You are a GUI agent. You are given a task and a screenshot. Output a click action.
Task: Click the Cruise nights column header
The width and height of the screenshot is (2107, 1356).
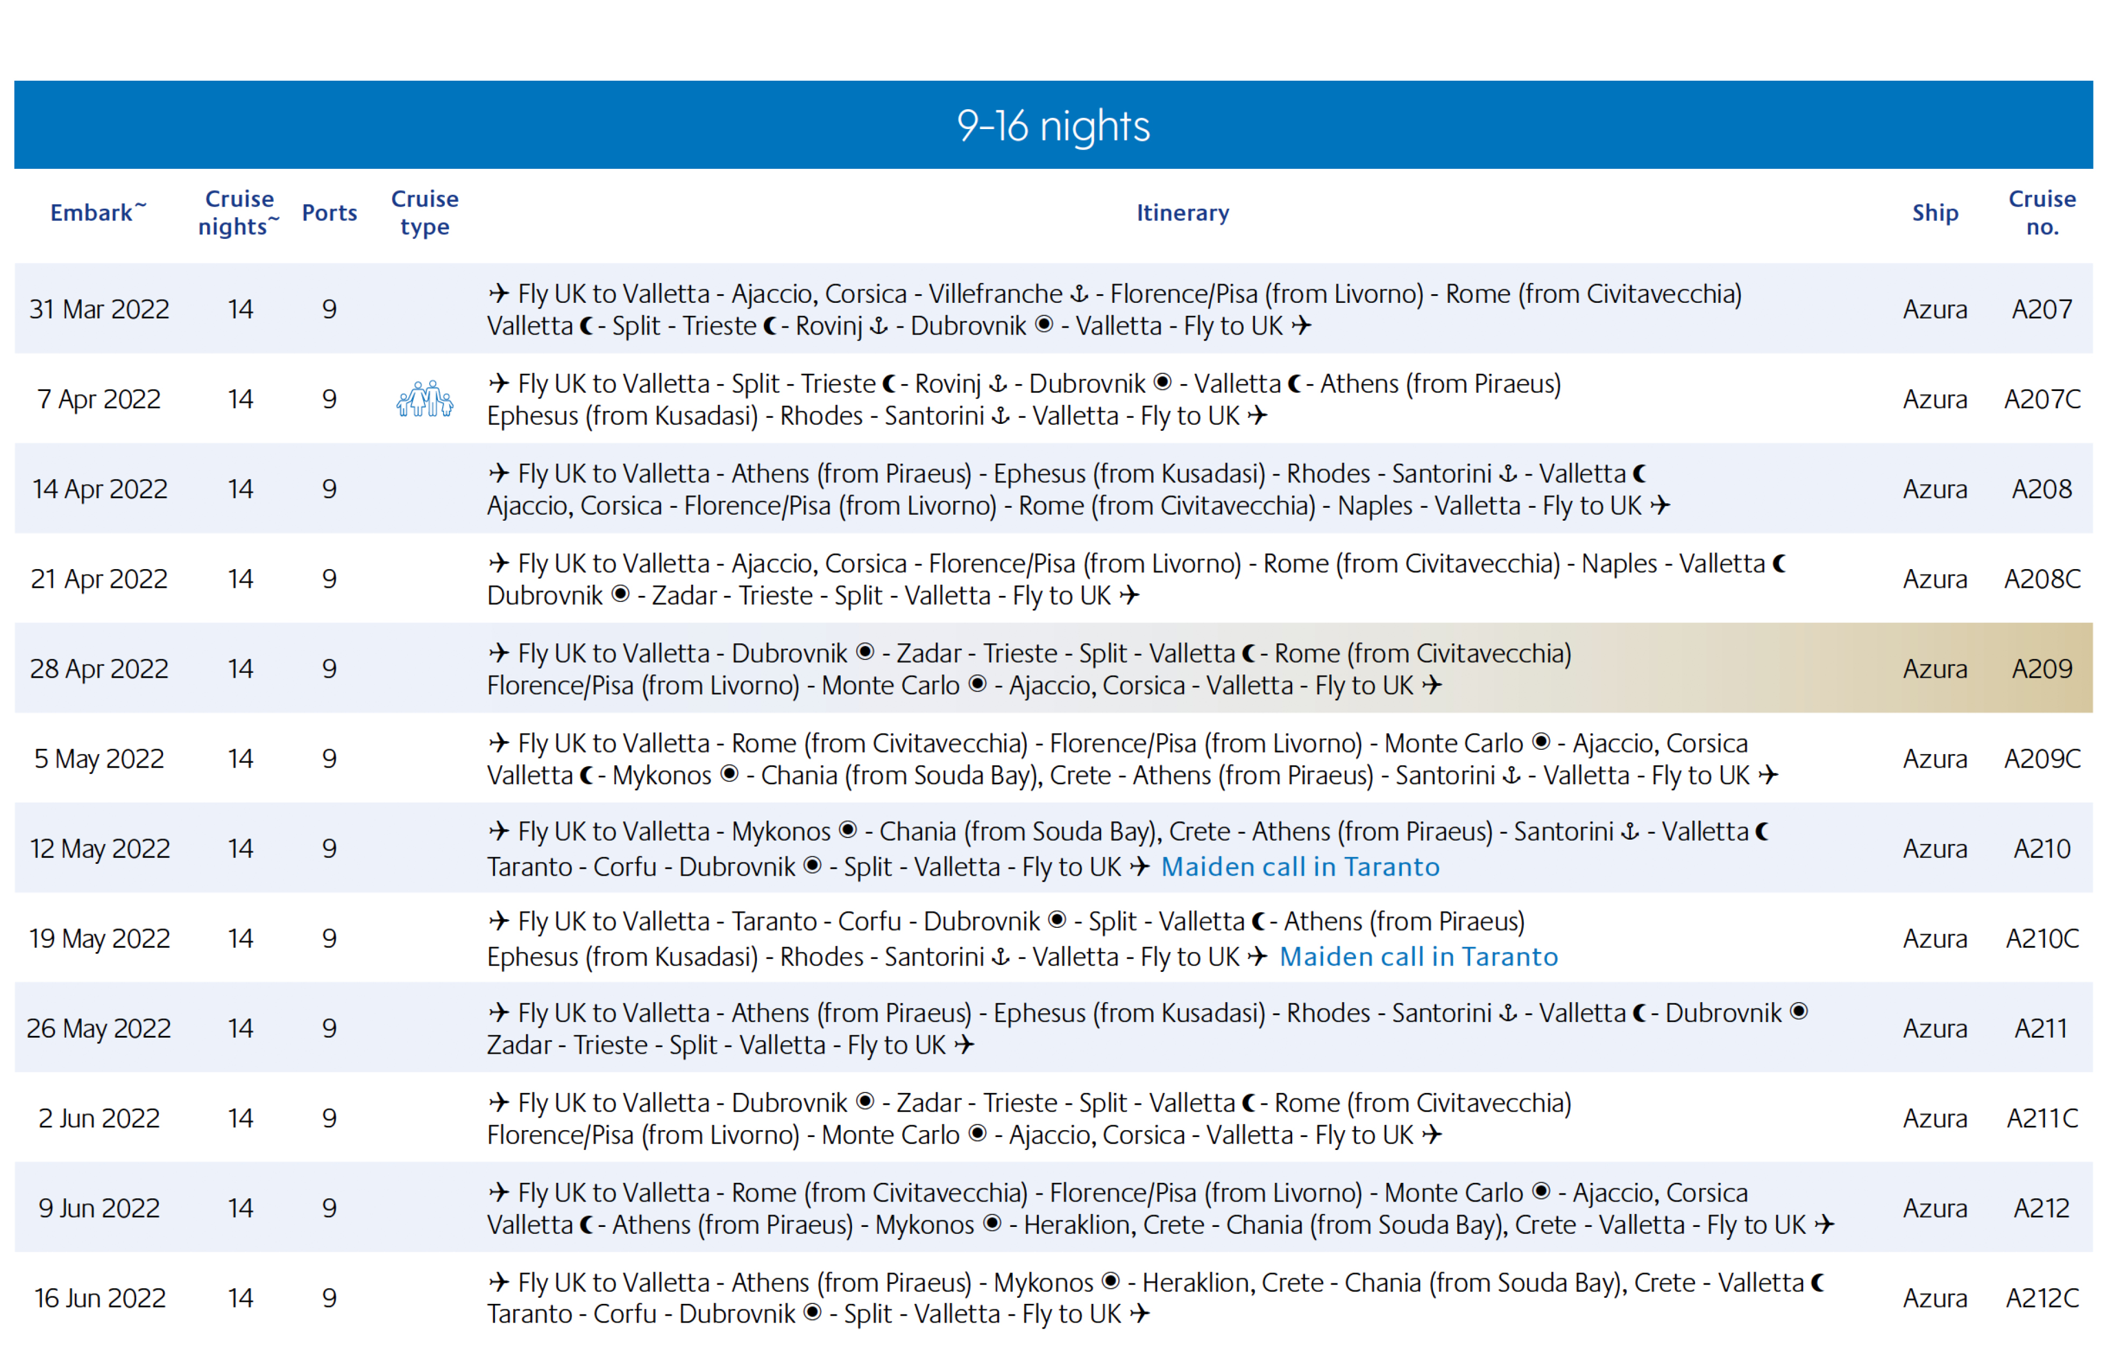click(x=239, y=212)
